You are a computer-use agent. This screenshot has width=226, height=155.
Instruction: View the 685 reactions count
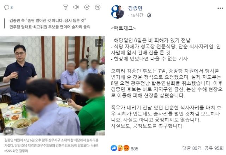(134, 149)
